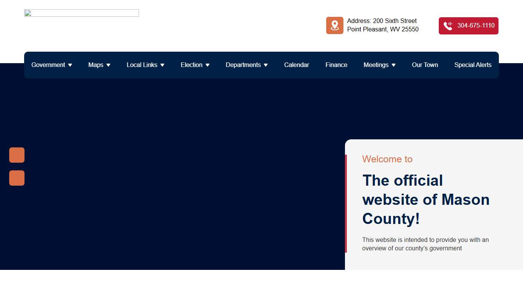Click the phone handset icon
Screen dimensions: 523x294
tap(448, 26)
